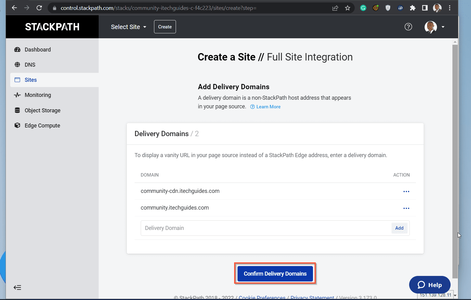Open the Extensions puzzle icon
Image resolution: width=471 pixels, height=300 pixels.
pyautogui.click(x=413, y=8)
